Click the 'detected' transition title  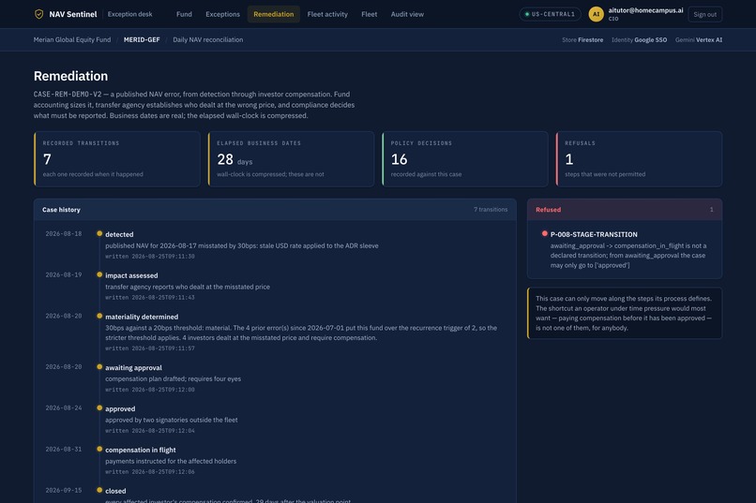click(119, 234)
